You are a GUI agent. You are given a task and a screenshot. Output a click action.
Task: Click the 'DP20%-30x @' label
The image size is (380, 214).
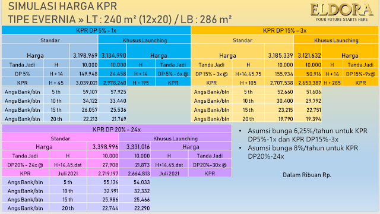[x=210, y=165]
